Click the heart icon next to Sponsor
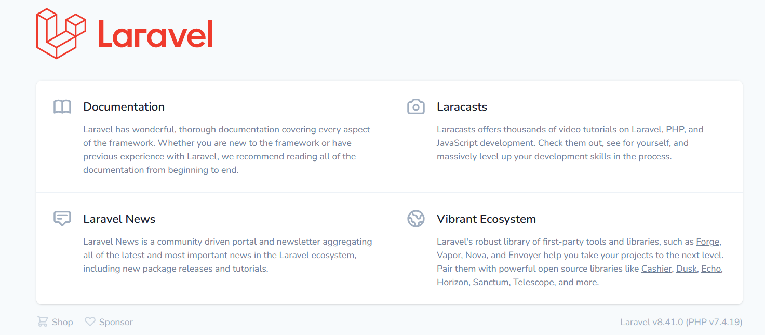The width and height of the screenshot is (765, 335). pyautogui.click(x=90, y=321)
